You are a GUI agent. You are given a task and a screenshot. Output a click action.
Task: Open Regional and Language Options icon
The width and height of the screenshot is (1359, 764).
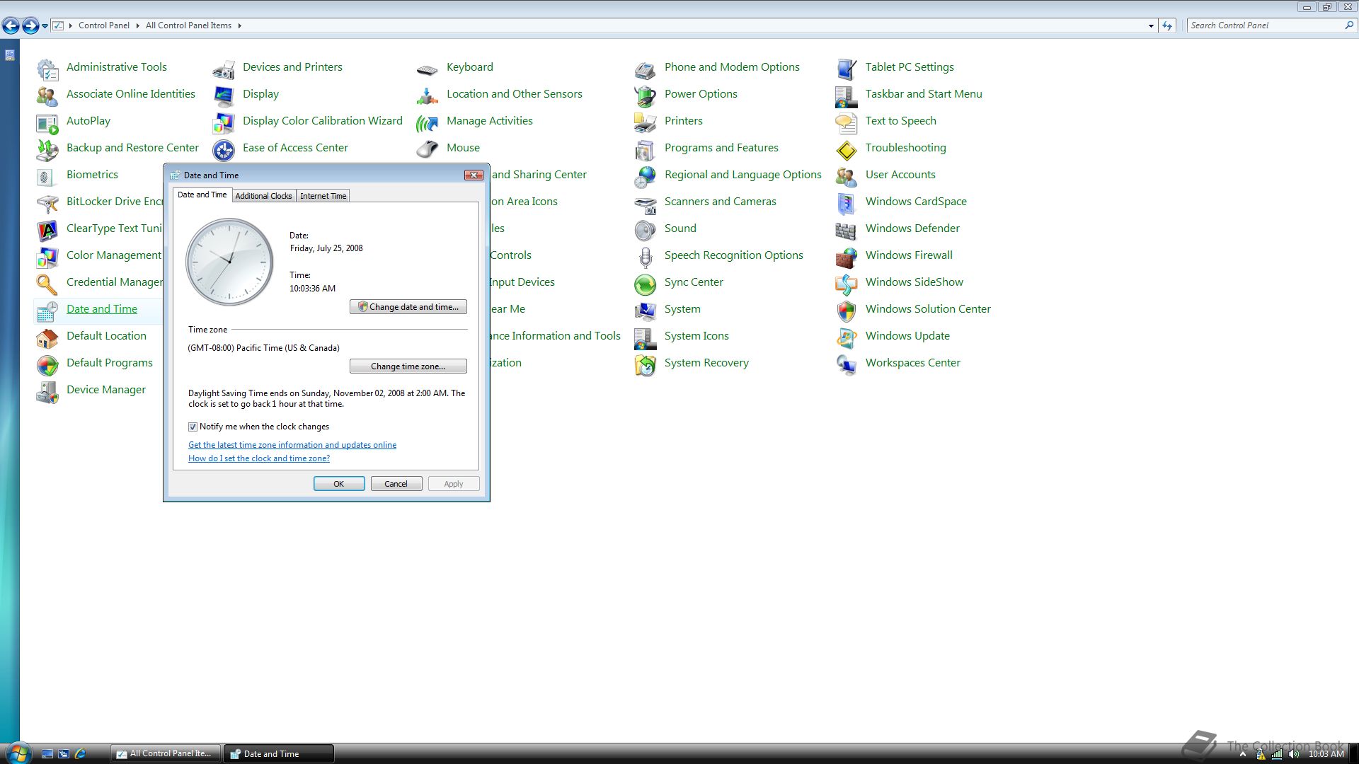pos(646,176)
